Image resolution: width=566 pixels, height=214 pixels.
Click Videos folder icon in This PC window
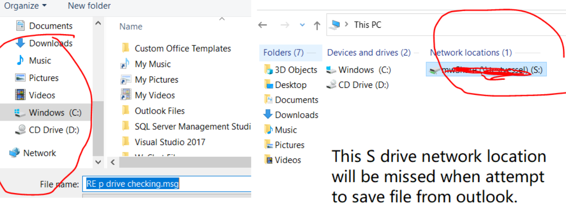point(268,160)
